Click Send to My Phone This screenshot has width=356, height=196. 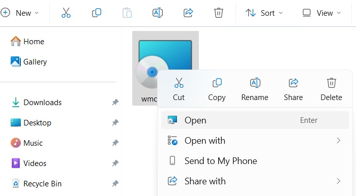pyautogui.click(x=255, y=160)
